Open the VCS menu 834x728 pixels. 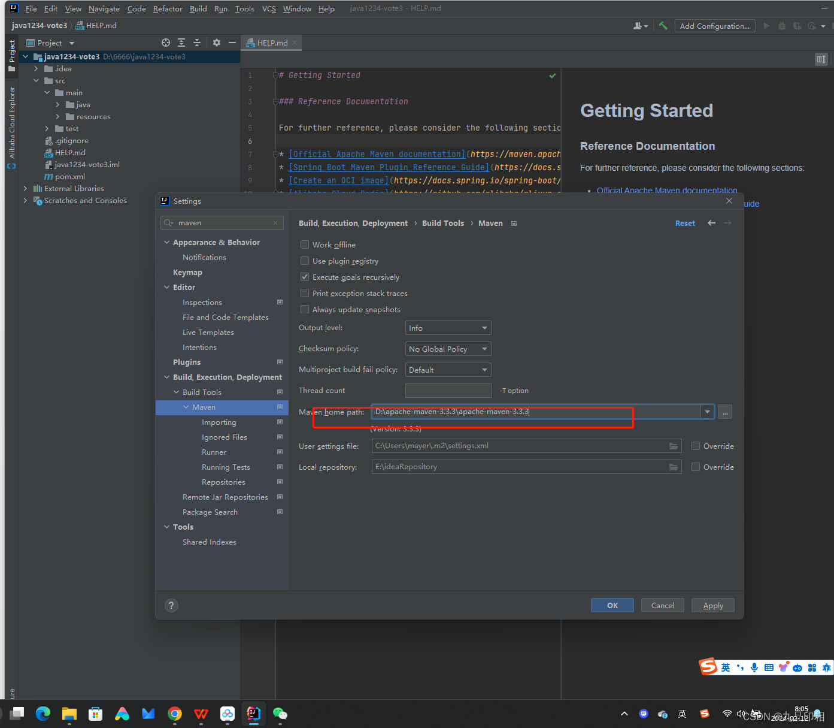269,8
